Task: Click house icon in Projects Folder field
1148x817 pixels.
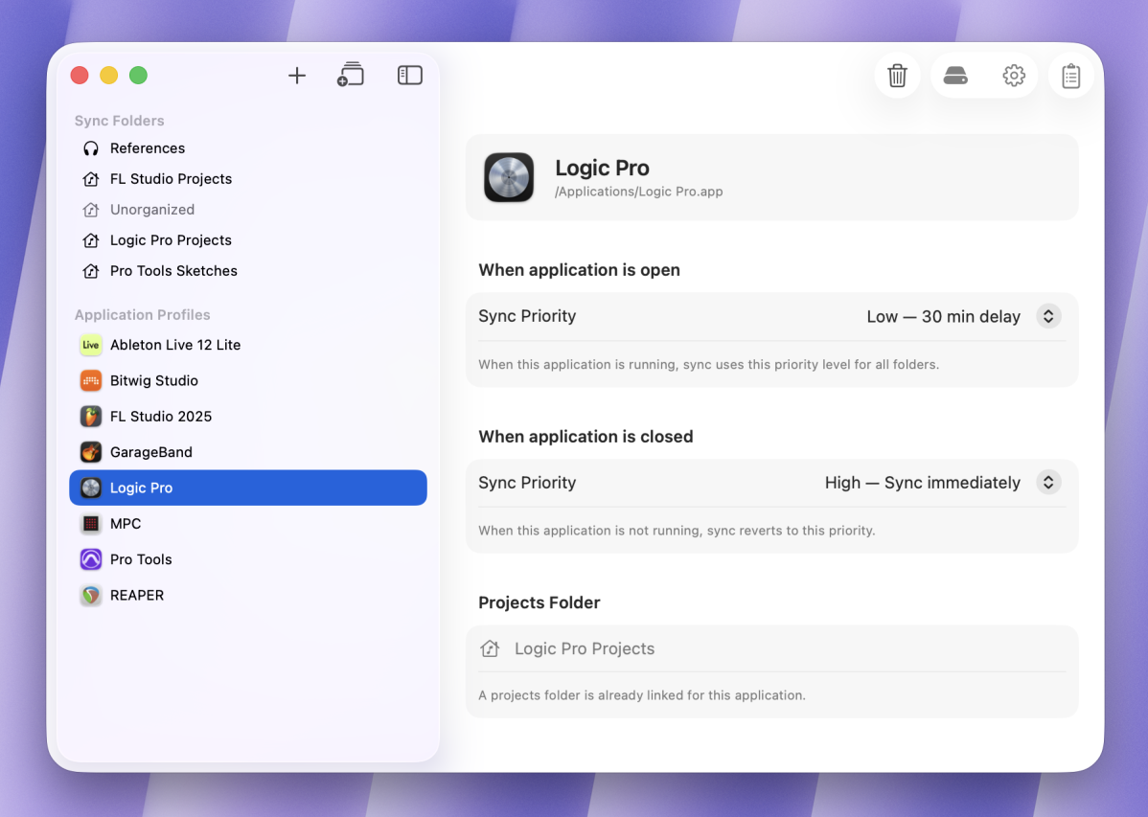Action: 490,648
